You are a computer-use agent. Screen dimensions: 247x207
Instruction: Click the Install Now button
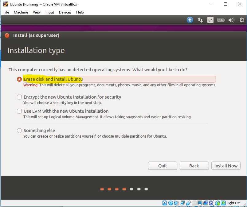(226, 166)
